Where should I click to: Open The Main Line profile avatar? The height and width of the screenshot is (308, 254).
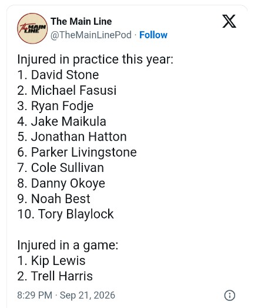pos(32,28)
